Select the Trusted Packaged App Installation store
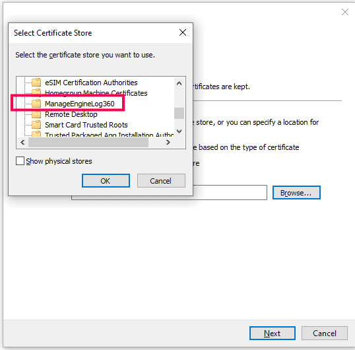355x350 pixels. click(x=109, y=135)
